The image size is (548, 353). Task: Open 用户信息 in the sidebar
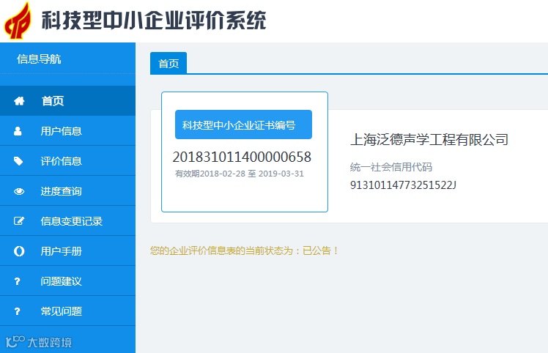pos(67,131)
